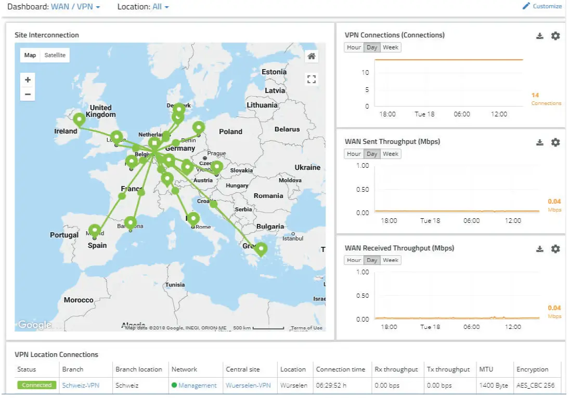Select the Map tab on the map widget
Image resolution: width=570 pixels, height=398 pixels.
pos(30,55)
